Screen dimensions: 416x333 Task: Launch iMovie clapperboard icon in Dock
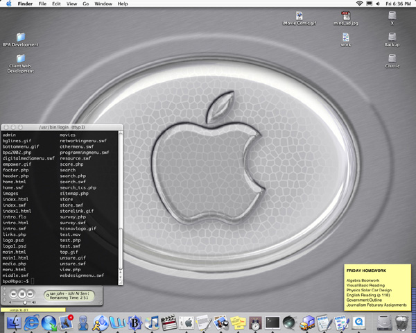(169, 323)
